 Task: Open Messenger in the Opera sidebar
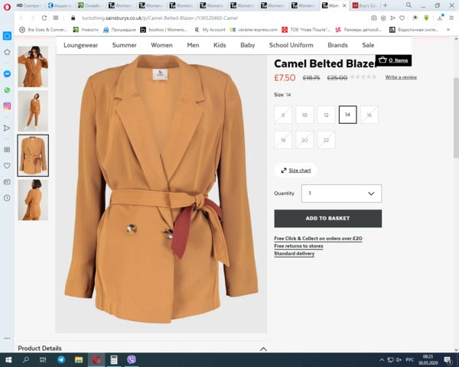coord(7,74)
